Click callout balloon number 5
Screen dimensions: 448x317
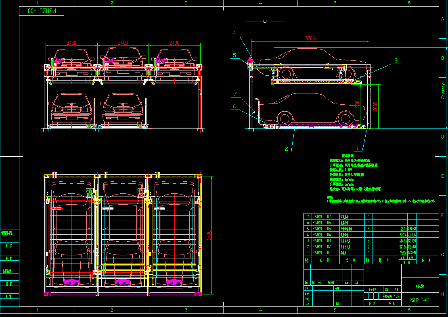pyautogui.click(x=234, y=55)
